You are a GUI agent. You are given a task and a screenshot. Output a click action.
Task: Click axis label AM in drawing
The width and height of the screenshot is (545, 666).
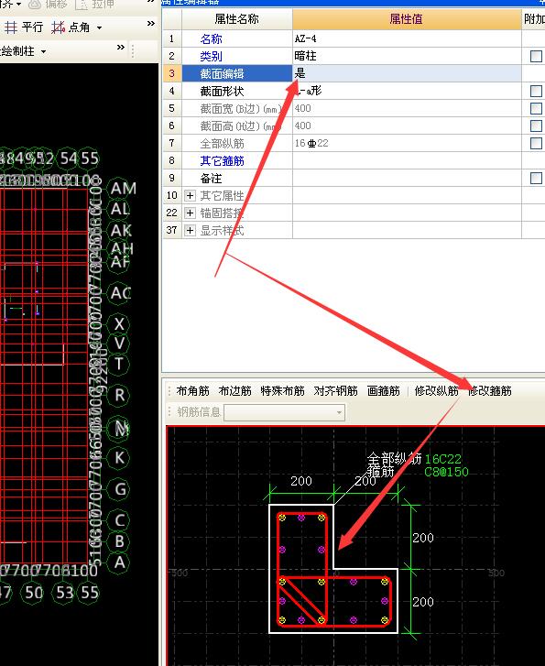[123, 188]
